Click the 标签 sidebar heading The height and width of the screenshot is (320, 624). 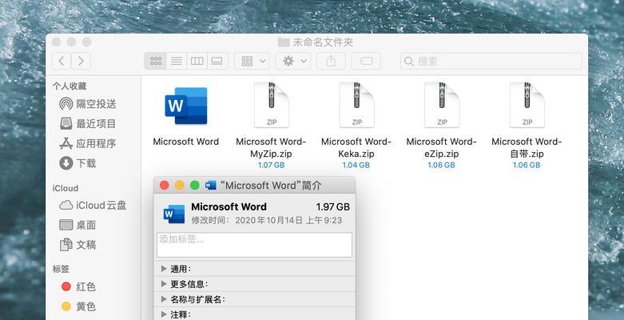[x=61, y=269]
